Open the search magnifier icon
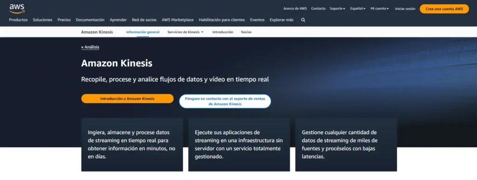Viewport: 477px width, 180px height. pos(303,20)
